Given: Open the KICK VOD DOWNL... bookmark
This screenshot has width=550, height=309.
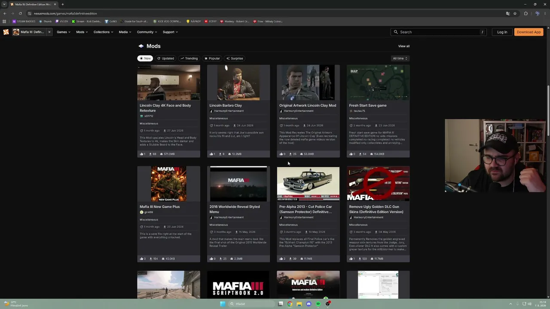Looking at the screenshot, I should tap(167, 21).
